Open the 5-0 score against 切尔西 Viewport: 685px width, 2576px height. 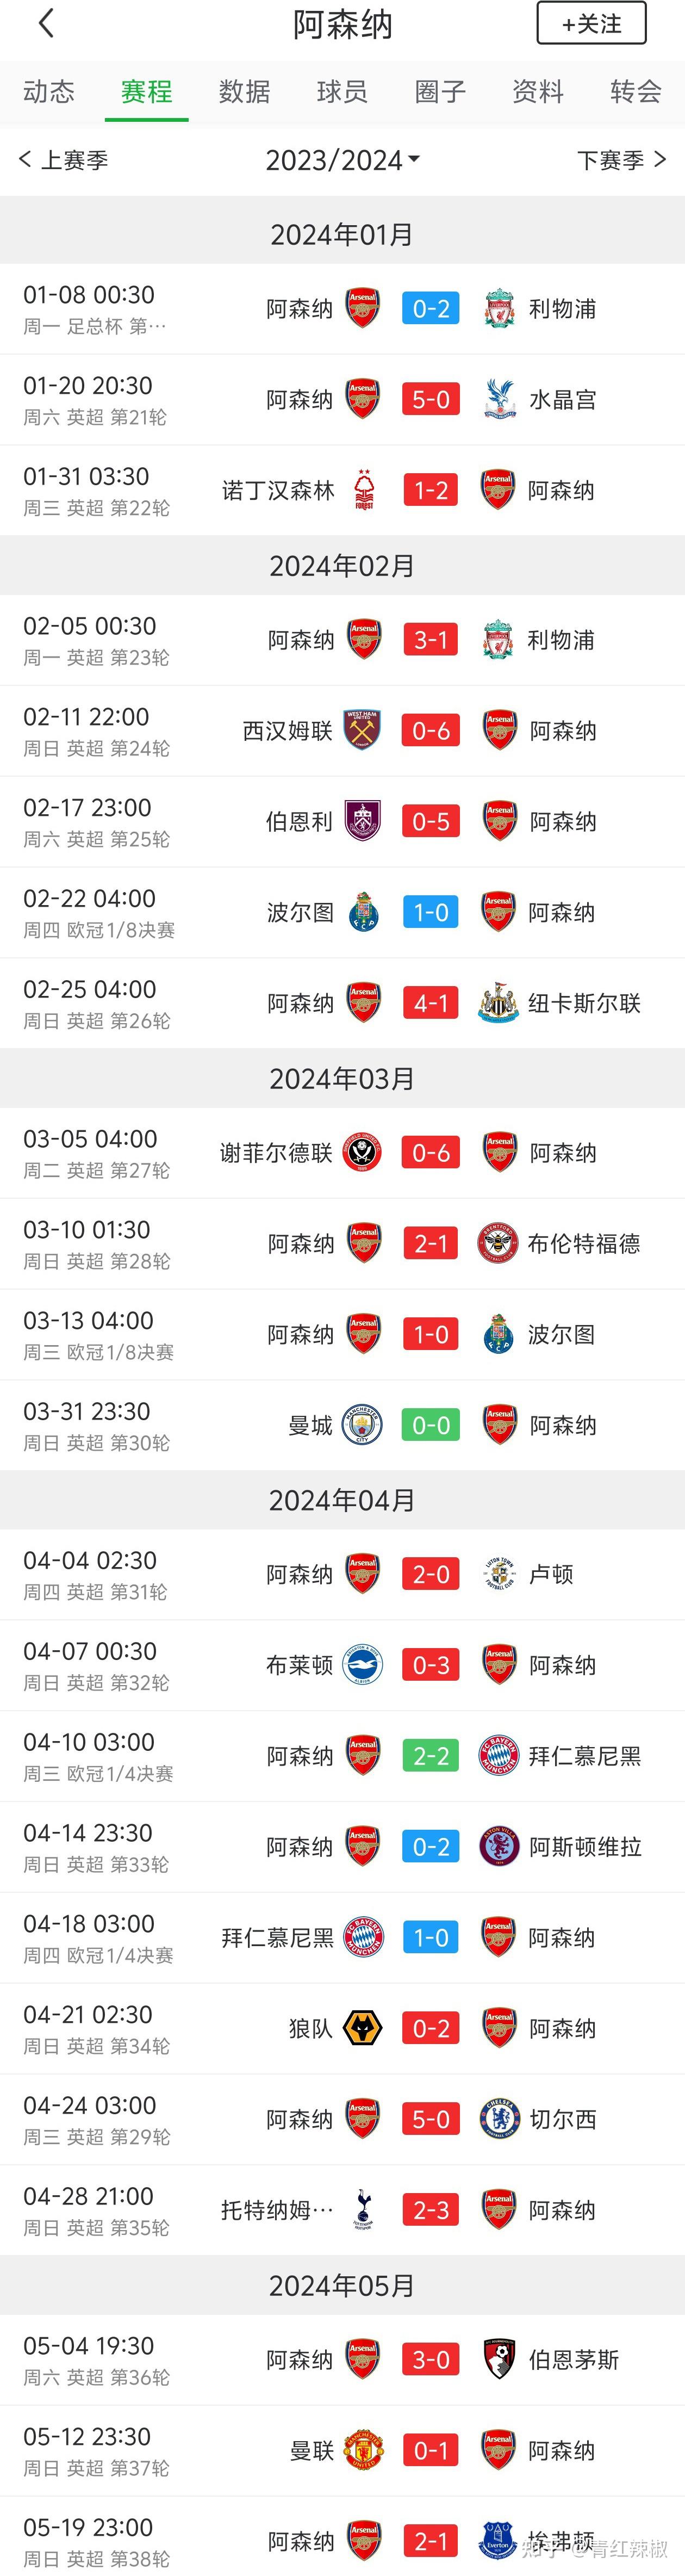point(431,2119)
